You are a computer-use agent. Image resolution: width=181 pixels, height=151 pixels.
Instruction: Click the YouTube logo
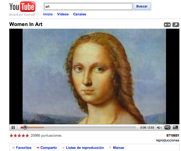pos(22,7)
